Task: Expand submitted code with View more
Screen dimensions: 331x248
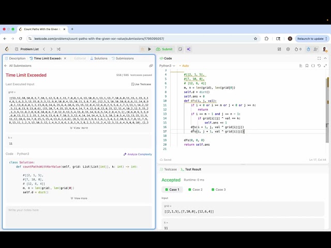Action: coord(79,198)
